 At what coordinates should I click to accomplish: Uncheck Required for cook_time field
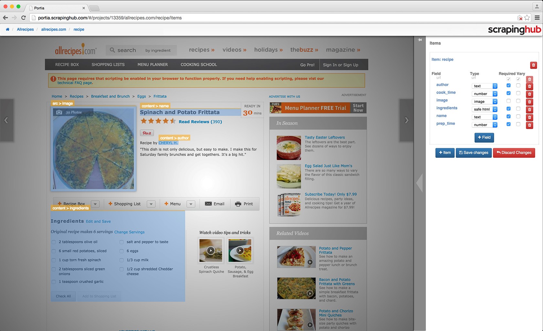508,93
